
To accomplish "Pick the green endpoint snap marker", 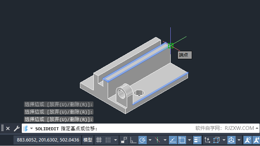I will point(171,46).
